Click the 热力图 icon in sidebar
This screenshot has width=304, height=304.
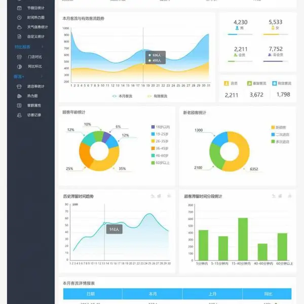coord(19,96)
